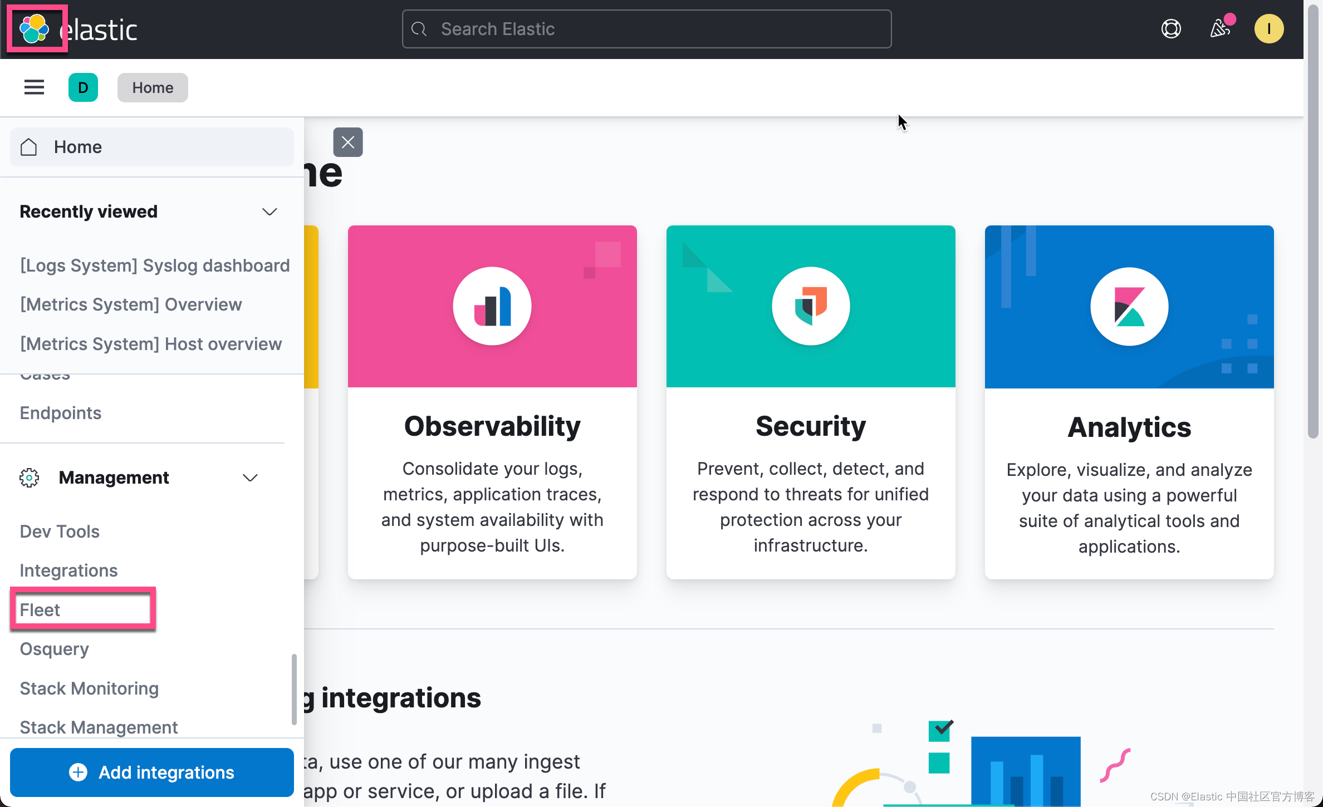The image size is (1323, 807).
Task: Click the Home breadcrumb
Action: click(x=153, y=87)
